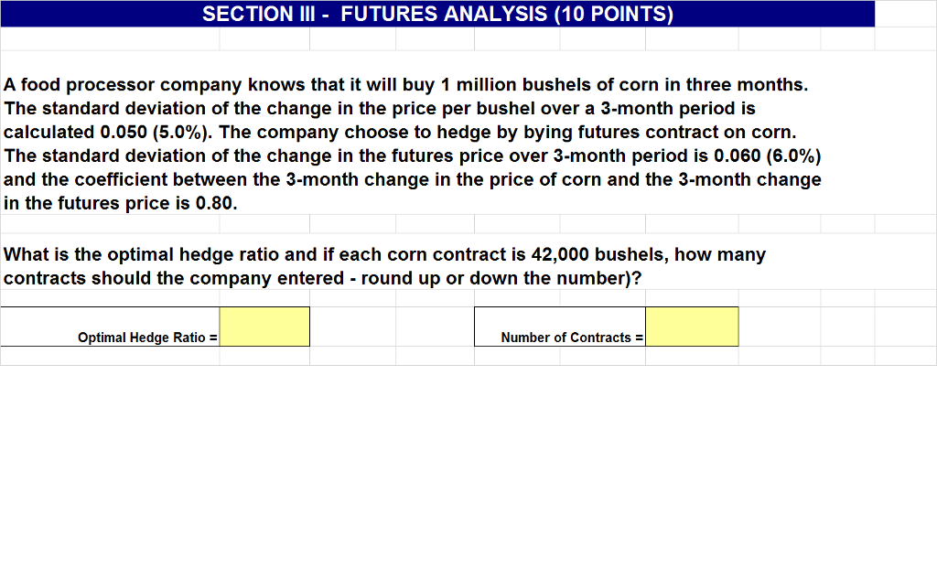
Task: Select the "Optimal Hedge Ratio =" label cell
Action: click(110, 327)
